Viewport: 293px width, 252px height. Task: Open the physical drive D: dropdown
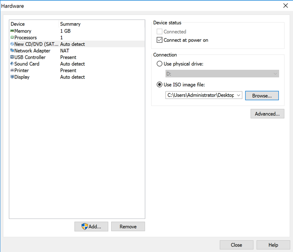tap(275, 74)
